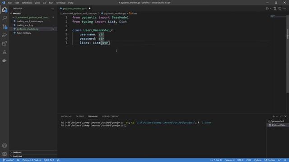Open the File menu
This screenshot has width=289, height=162.
click(10, 3)
